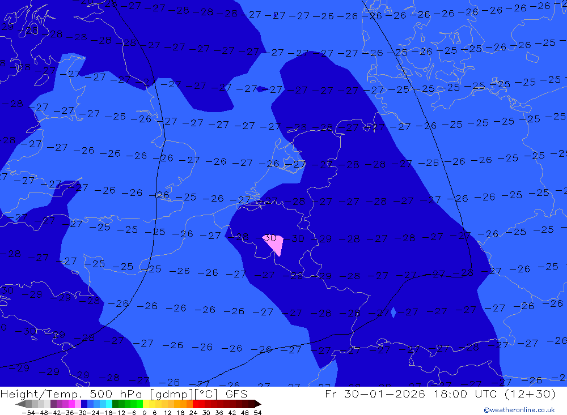Open the weatheronline.co.uk copyright link

519,410
